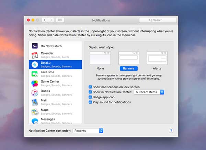Select the iTunes row in the list
The width and height of the screenshot is (206, 150).
(x=55, y=93)
